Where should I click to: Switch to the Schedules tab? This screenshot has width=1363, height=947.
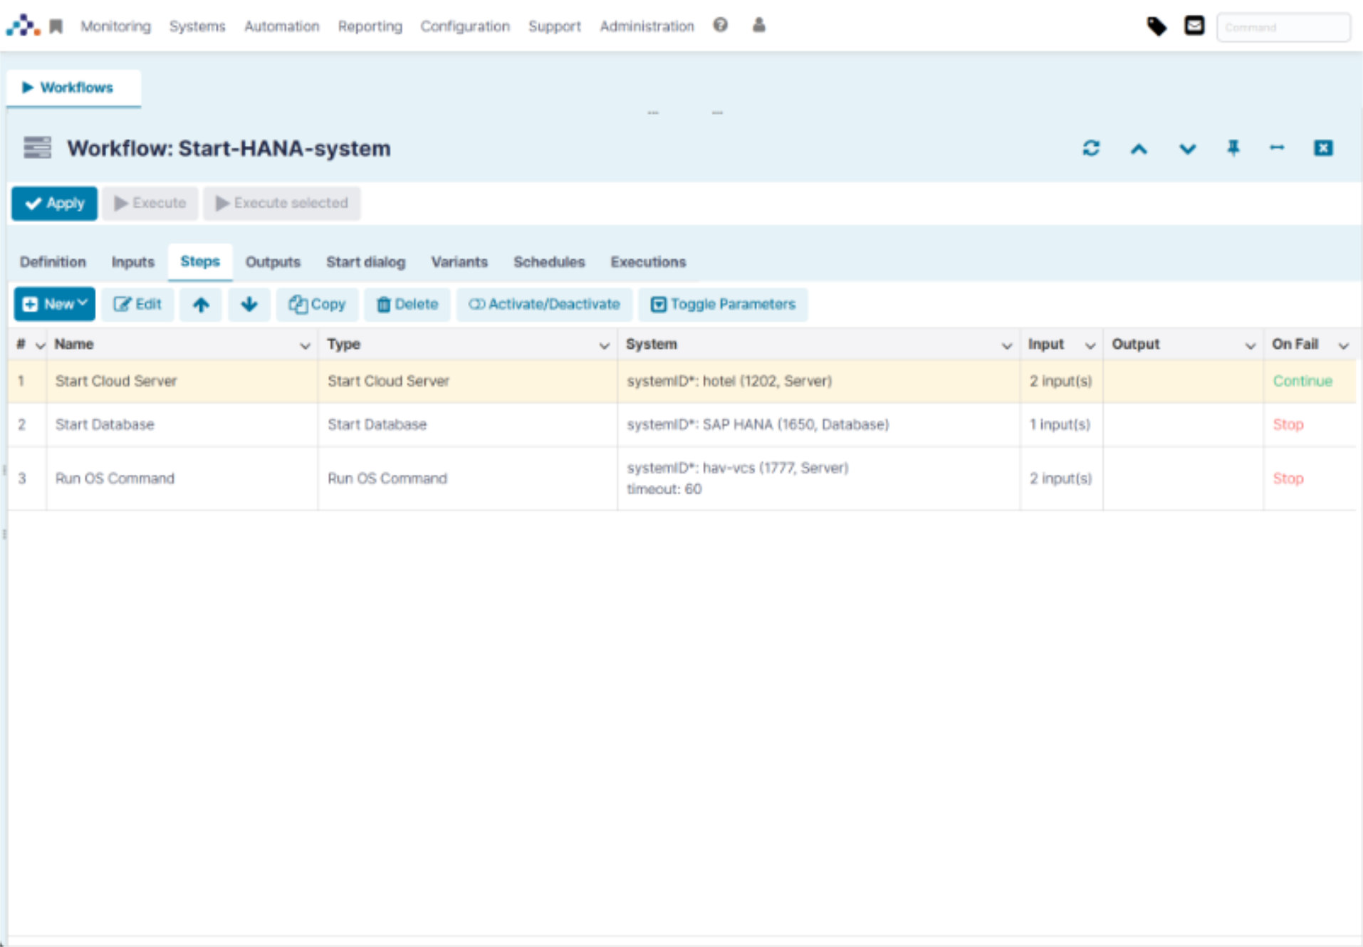pos(549,262)
